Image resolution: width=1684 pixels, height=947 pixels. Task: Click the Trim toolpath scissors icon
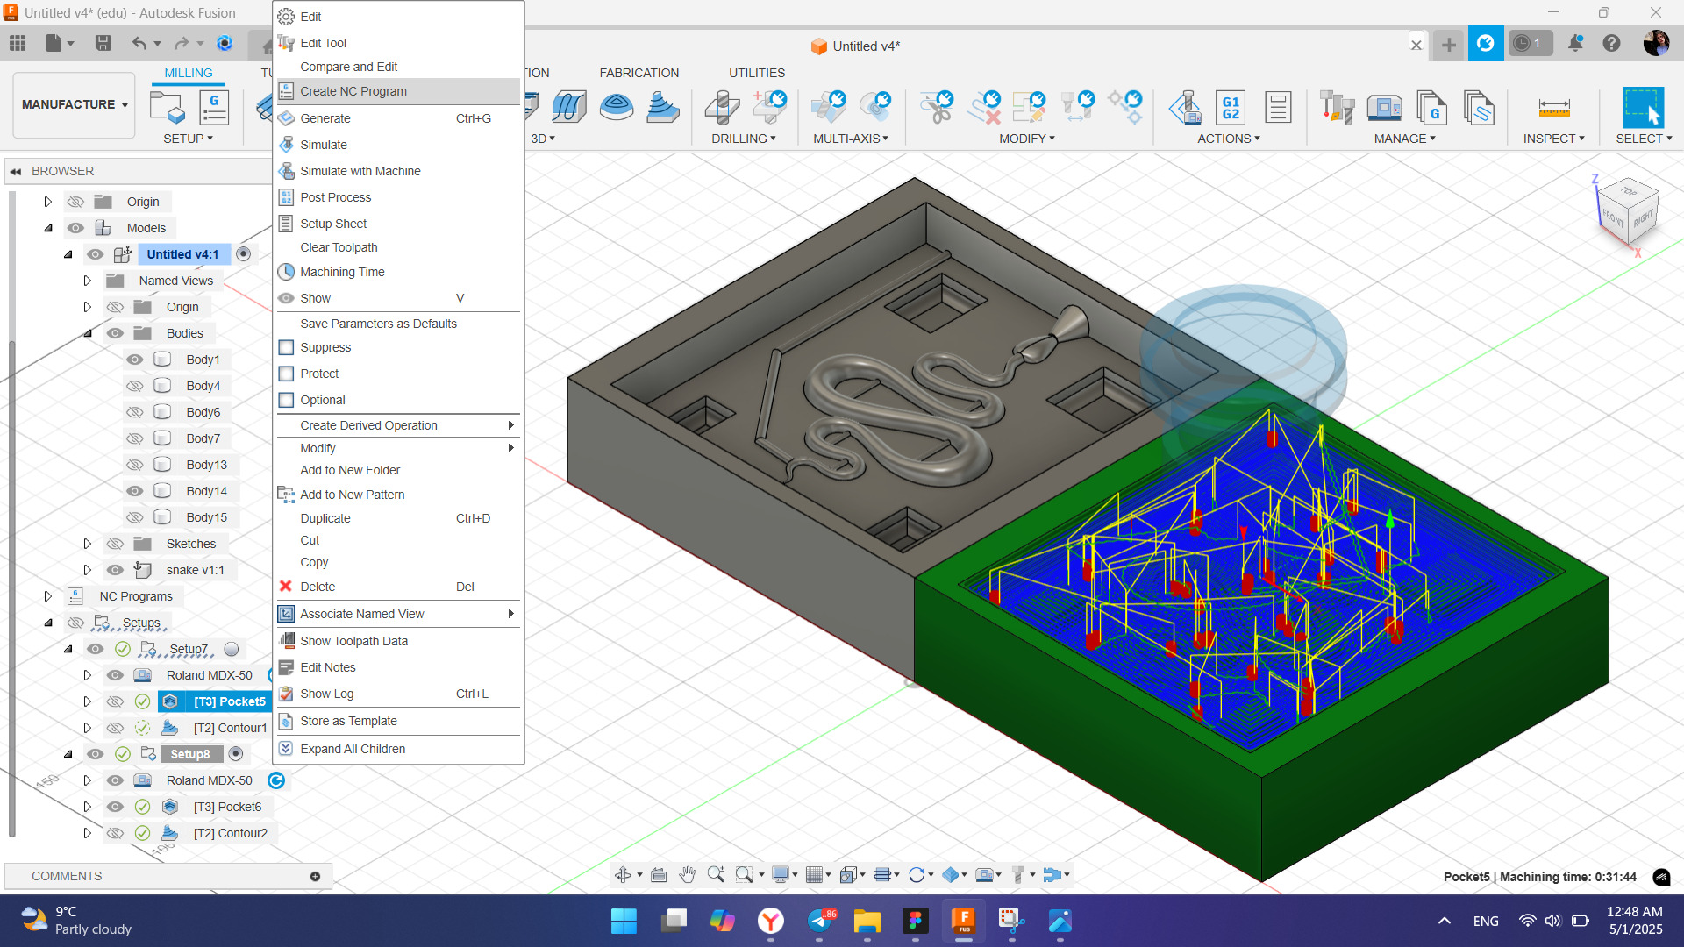937,107
